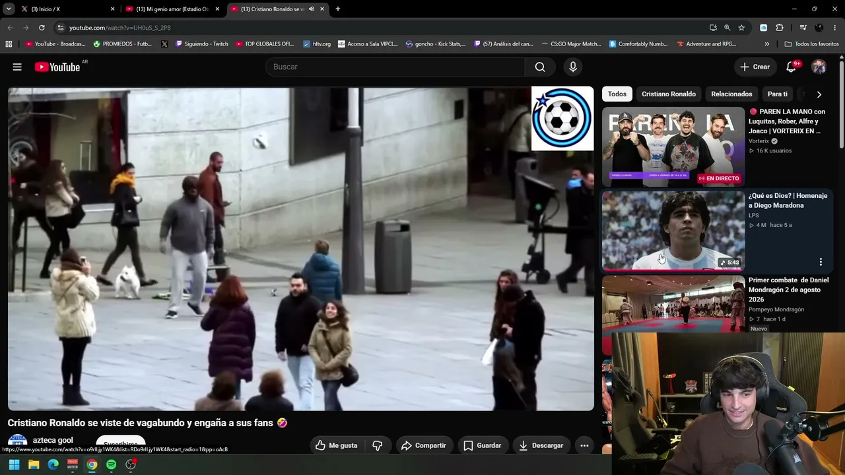
Task: Open the PROMIEDOS - Futb bookmark
Action: [123, 44]
